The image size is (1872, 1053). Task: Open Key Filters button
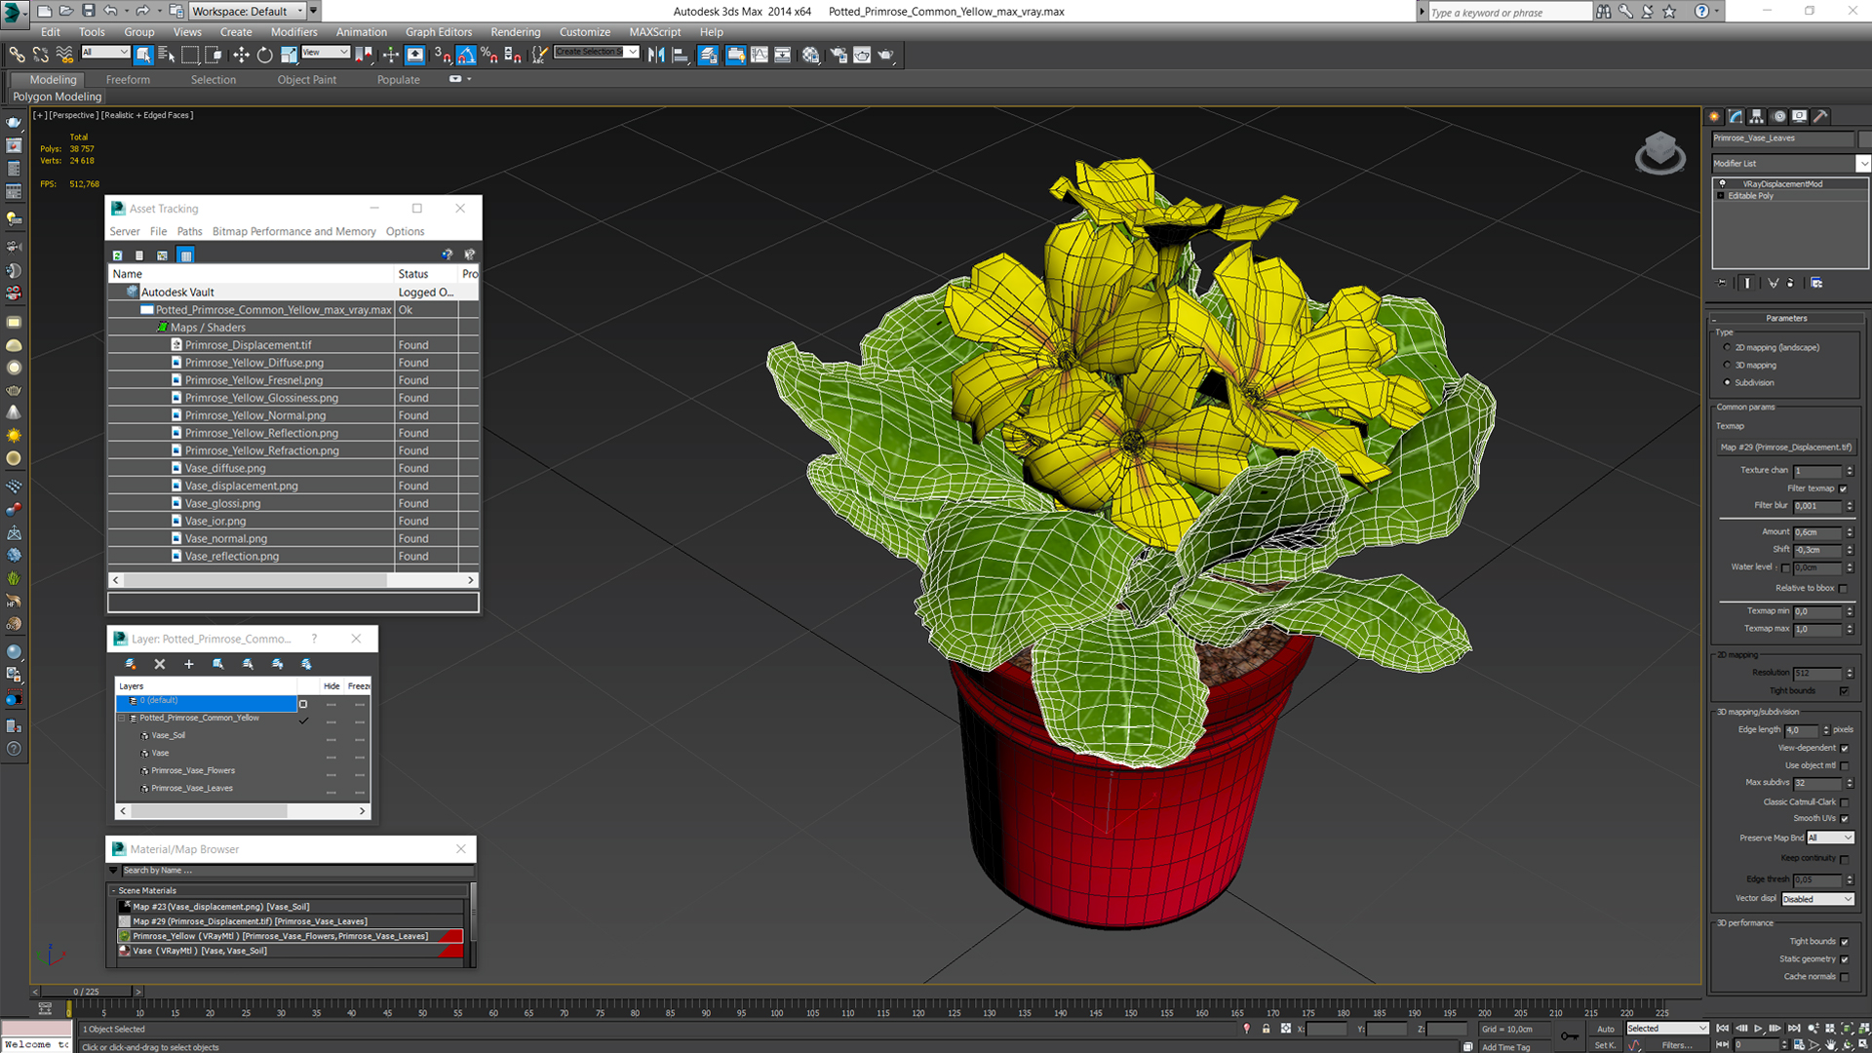click(x=1676, y=1045)
